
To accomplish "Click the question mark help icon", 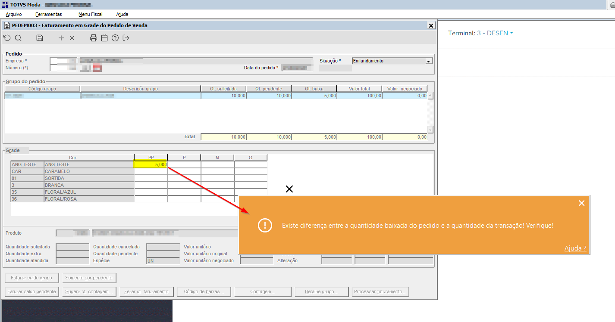I will point(115,38).
